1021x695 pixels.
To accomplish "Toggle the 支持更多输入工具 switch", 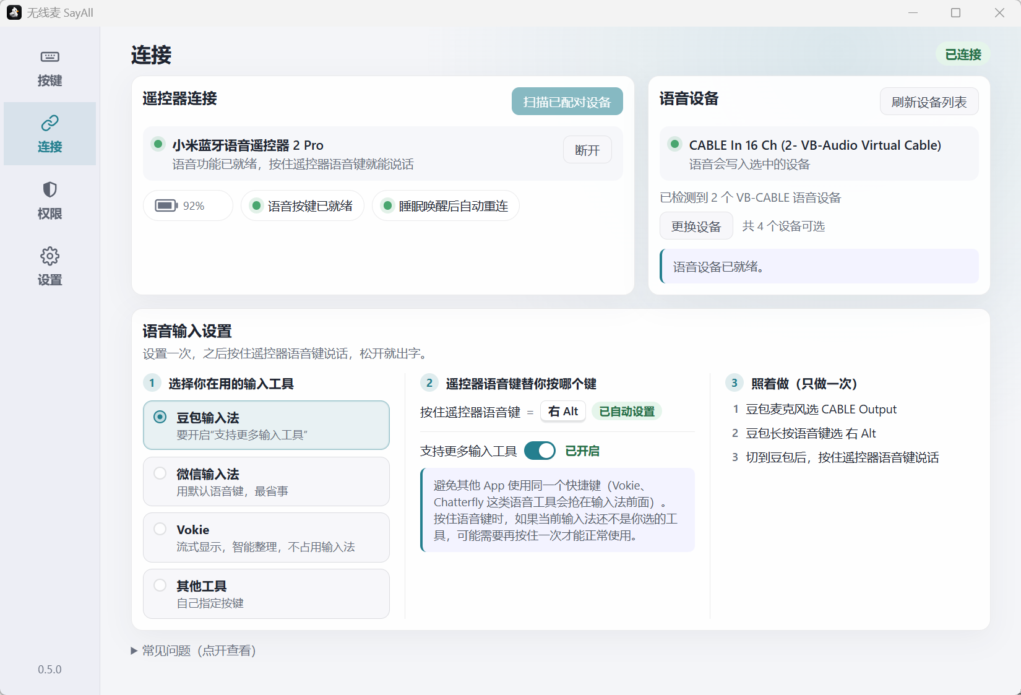I will click(x=540, y=451).
